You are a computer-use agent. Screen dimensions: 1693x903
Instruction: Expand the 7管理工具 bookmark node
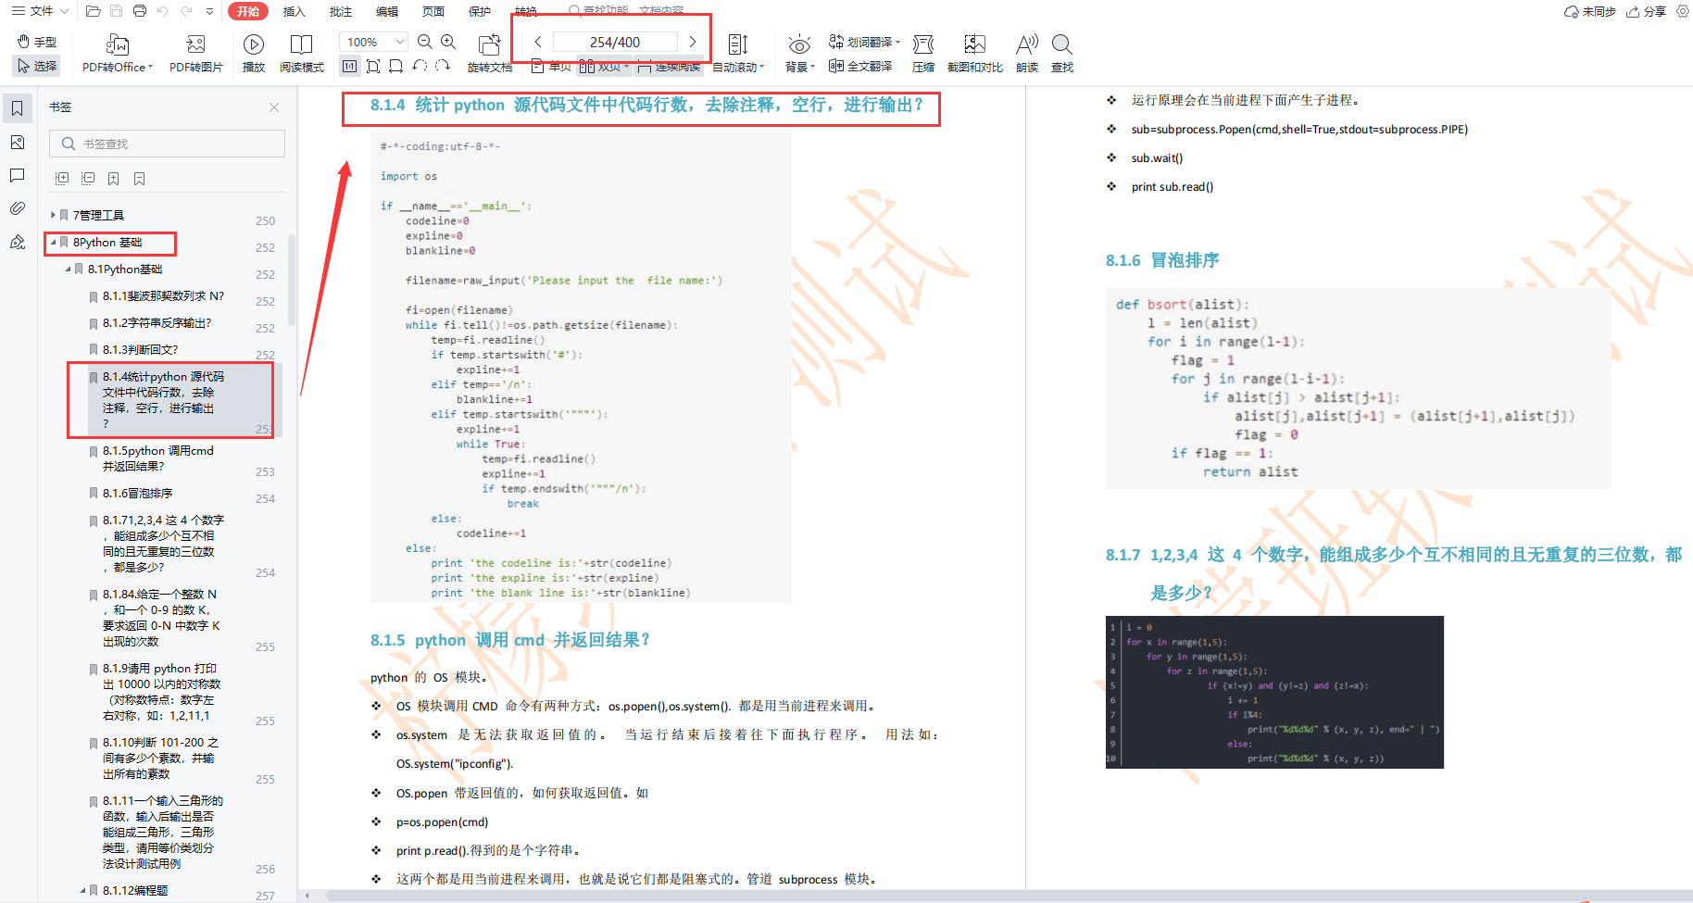point(53,215)
